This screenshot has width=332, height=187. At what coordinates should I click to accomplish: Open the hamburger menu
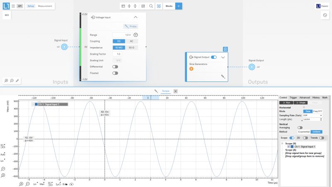coord(13,6)
